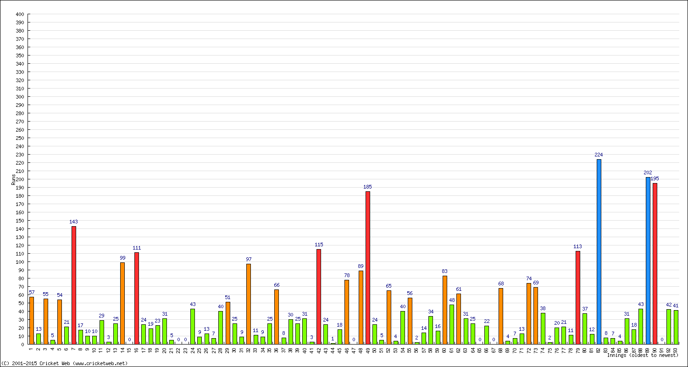The image size is (688, 367).
Task: Click the blue bar showing 202 runs
Action: click(648, 261)
